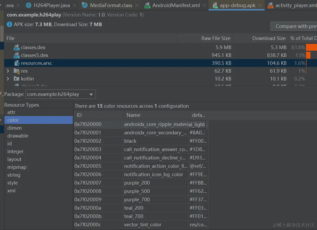This screenshot has height=230, width=317.
Task: Select the classes5.dex row
Action: (x=160, y=55)
